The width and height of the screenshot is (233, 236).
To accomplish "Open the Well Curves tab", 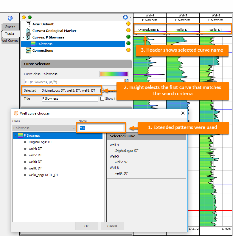I will click(10, 41).
